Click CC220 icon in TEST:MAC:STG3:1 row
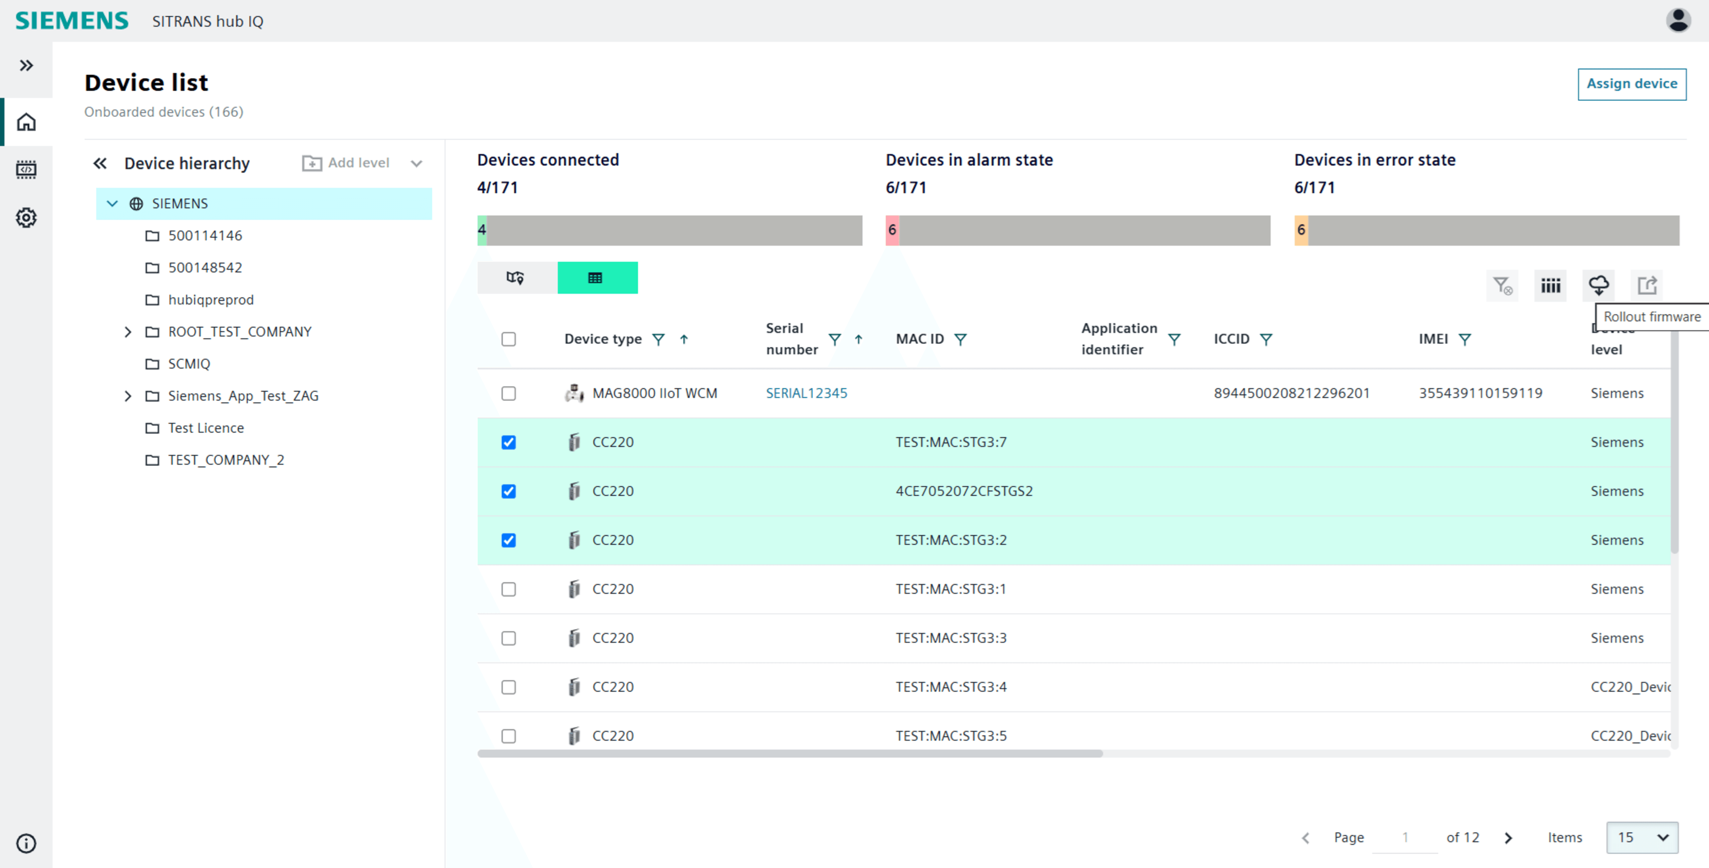Image resolution: width=1709 pixels, height=868 pixels. [574, 589]
